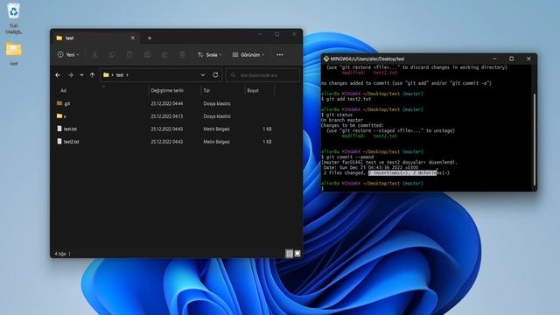Go forward with the Explorer forward arrow

click(70, 75)
